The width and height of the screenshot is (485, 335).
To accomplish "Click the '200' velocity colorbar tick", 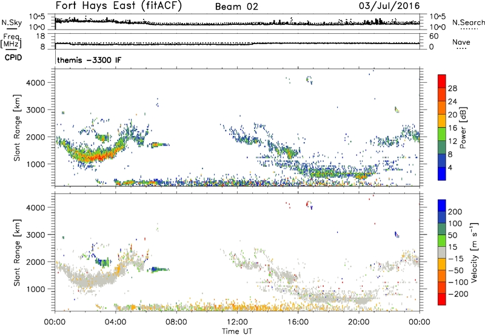I will click(455, 212).
